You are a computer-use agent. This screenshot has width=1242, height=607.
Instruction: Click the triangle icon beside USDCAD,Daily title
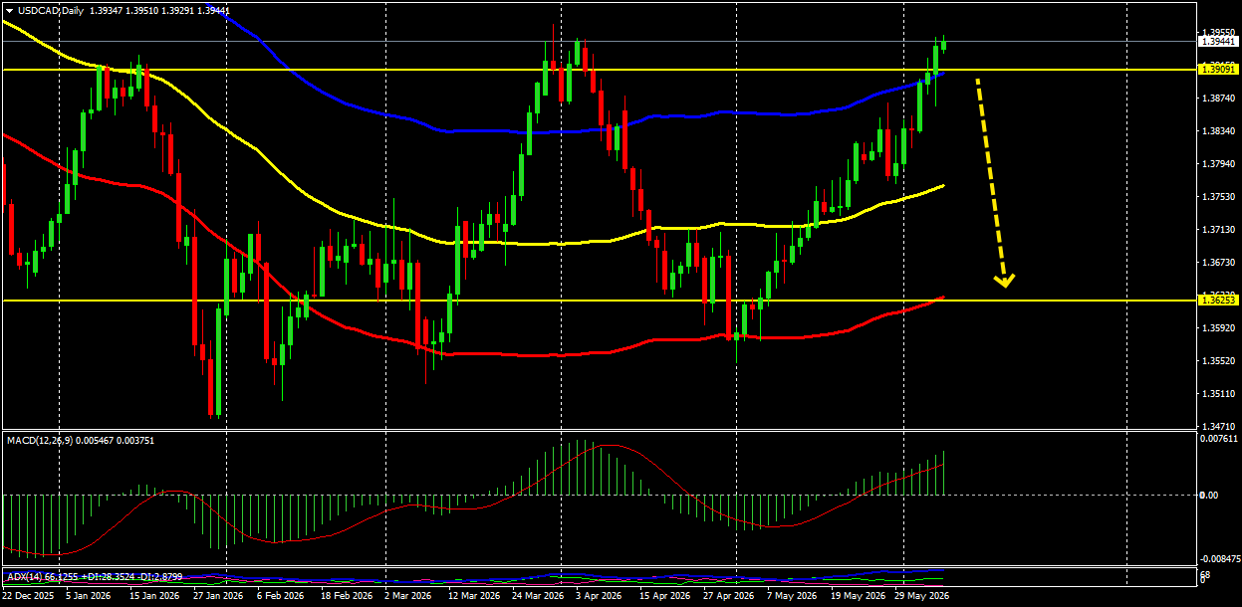click(9, 10)
